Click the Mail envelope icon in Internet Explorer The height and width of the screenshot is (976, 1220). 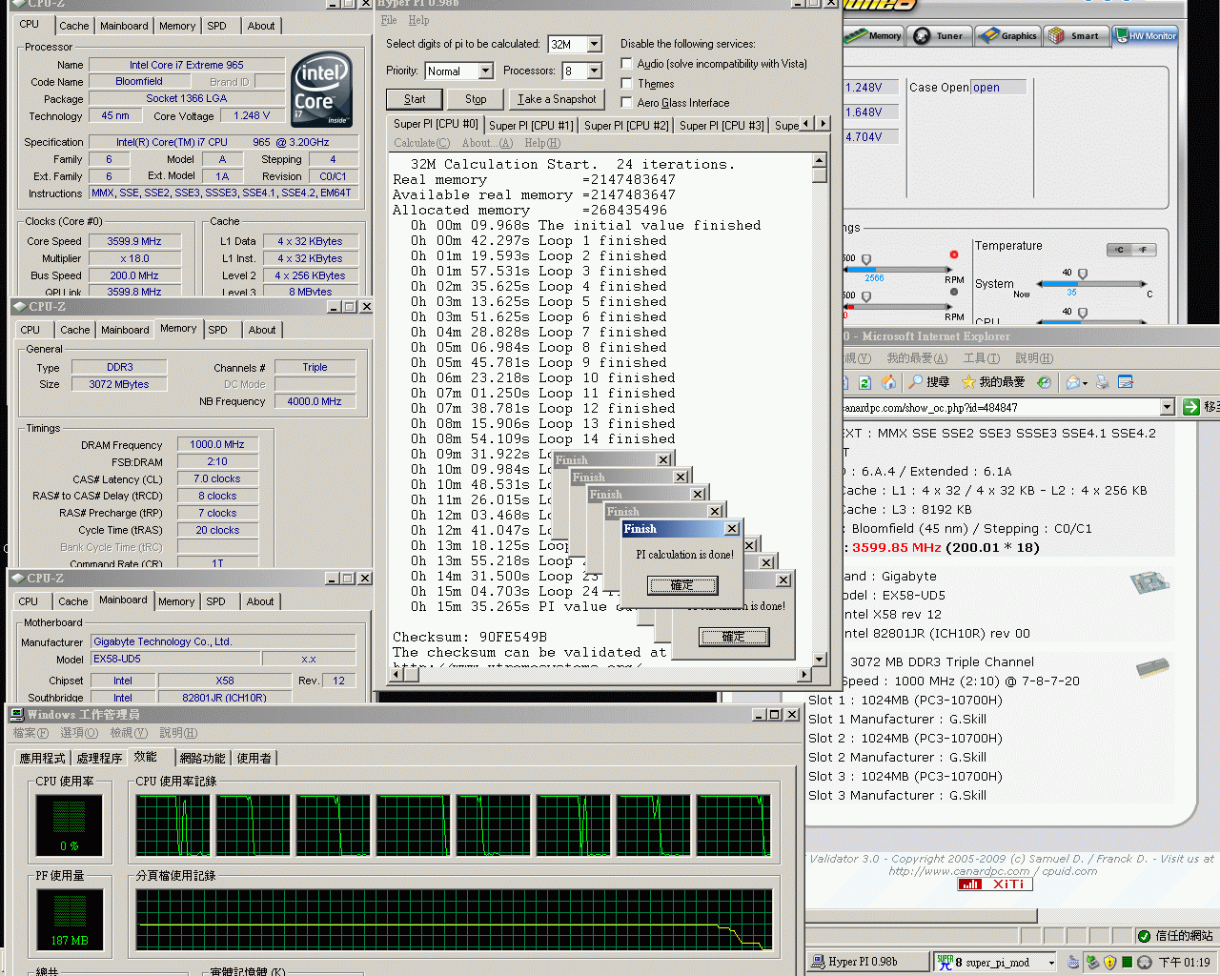1072,382
